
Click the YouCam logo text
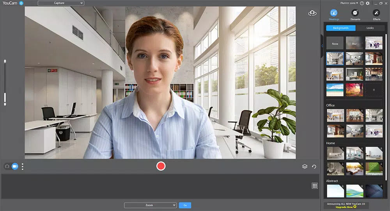(10, 3)
